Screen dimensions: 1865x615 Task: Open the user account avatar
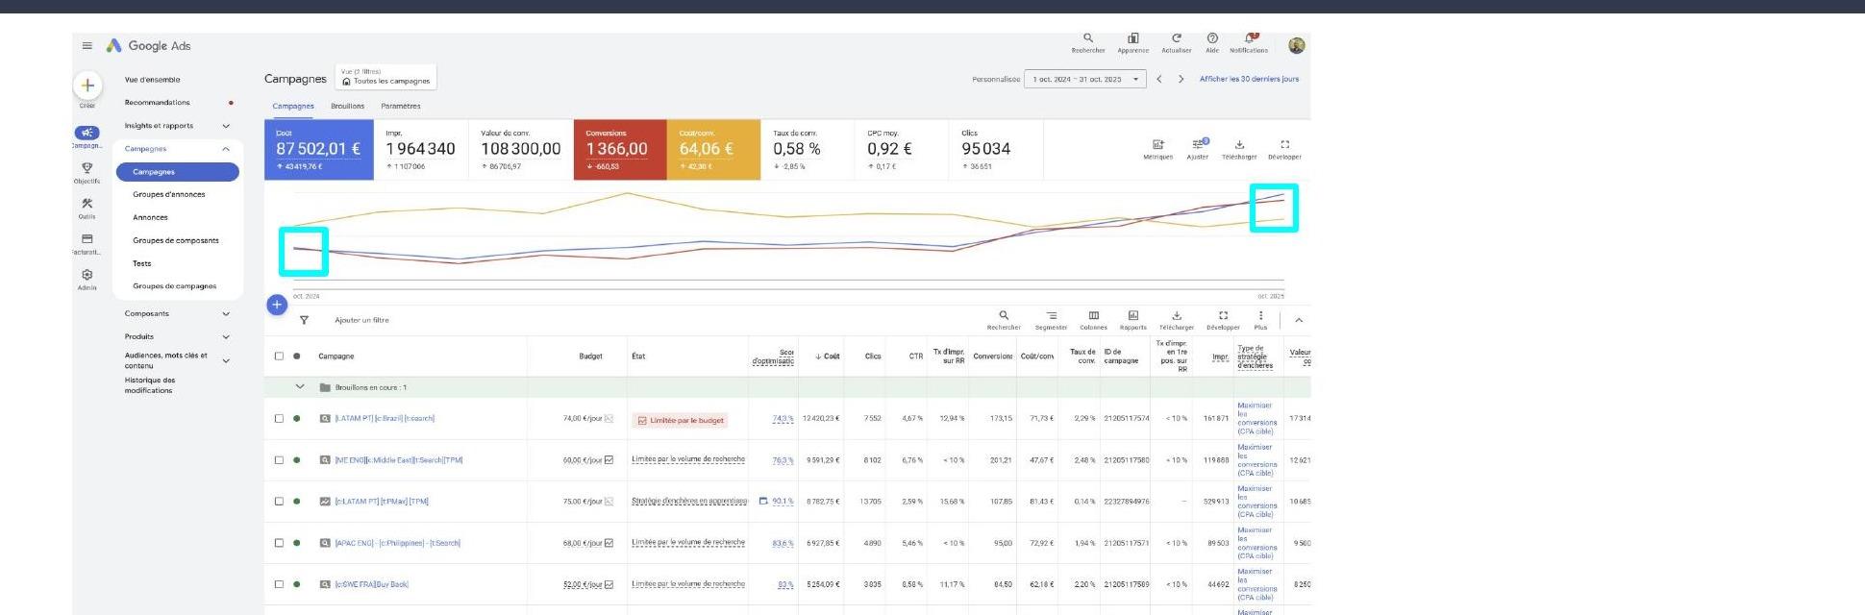coord(1297,45)
